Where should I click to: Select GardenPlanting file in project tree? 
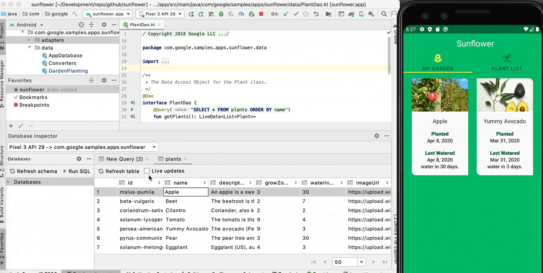click(x=68, y=71)
